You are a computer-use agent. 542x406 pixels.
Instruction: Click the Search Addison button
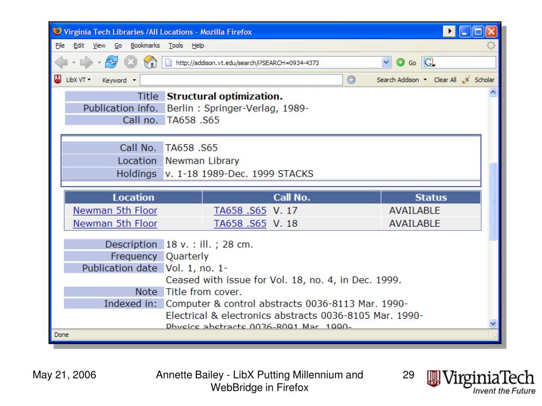tap(398, 80)
